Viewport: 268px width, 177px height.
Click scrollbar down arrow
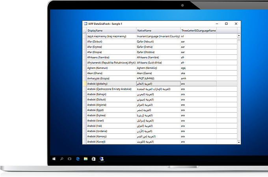239,142
